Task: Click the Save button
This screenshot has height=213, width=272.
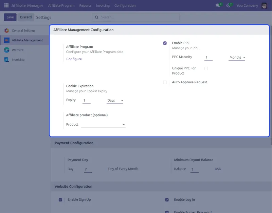Action: [x=10, y=17]
